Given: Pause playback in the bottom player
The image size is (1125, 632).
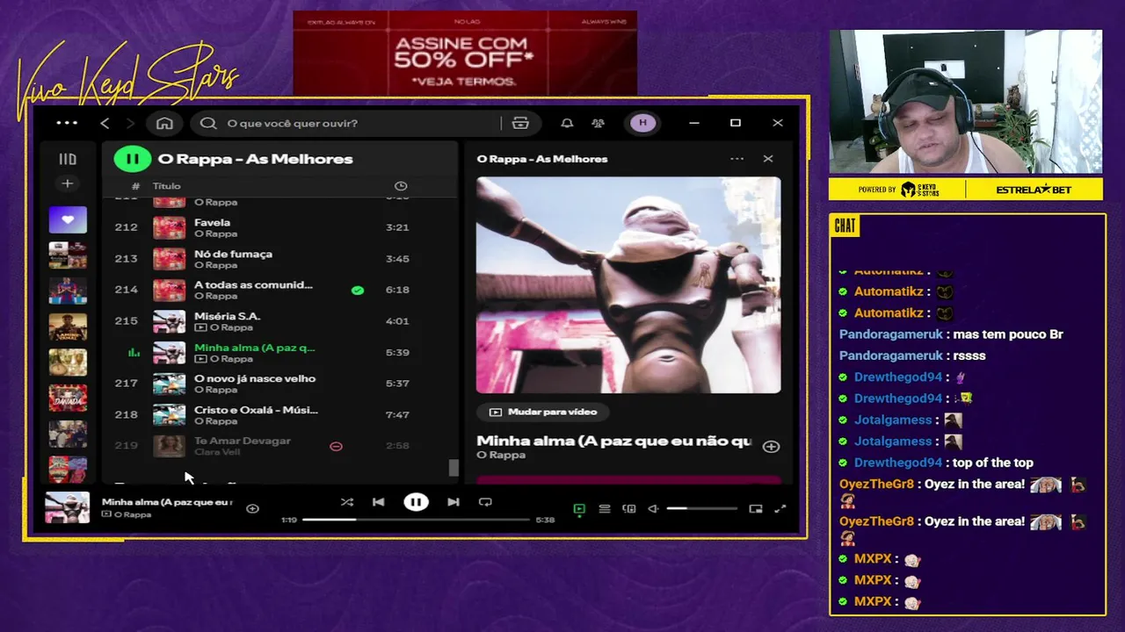Looking at the screenshot, I should [416, 502].
